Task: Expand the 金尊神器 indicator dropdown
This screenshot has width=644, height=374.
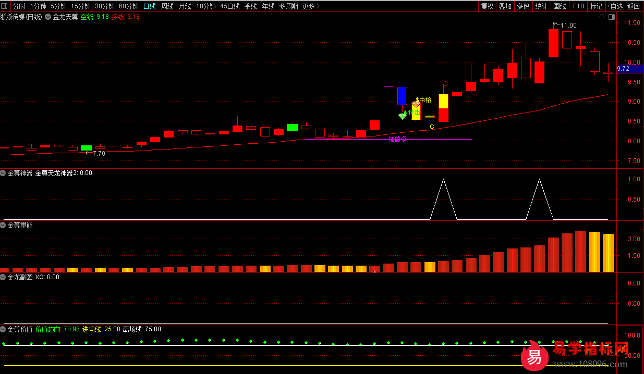Action: coord(3,173)
